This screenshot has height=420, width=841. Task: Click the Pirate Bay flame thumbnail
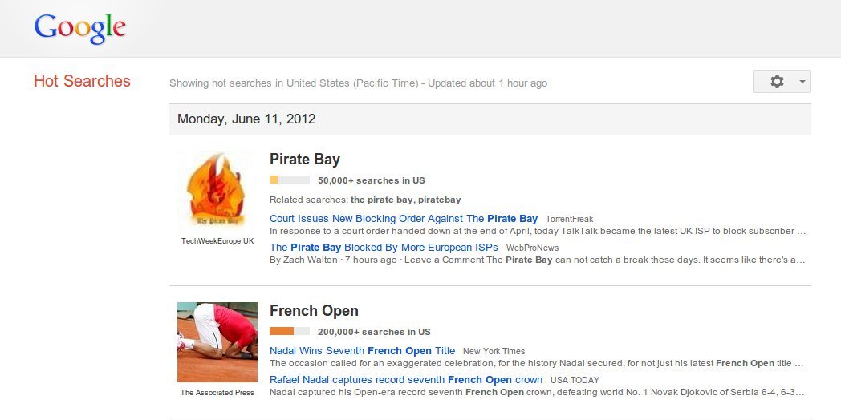pos(217,191)
